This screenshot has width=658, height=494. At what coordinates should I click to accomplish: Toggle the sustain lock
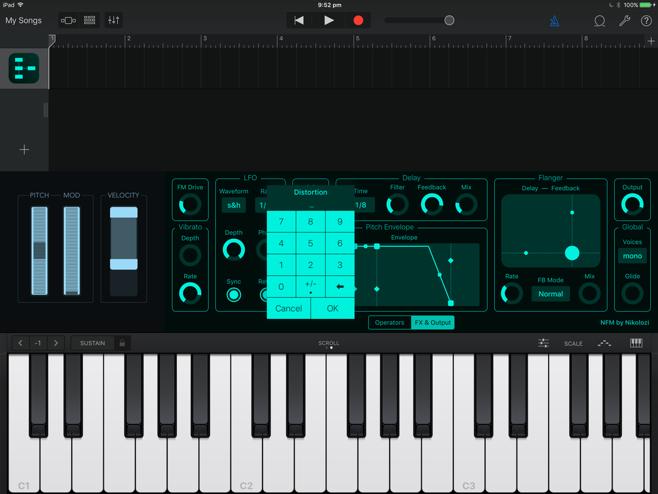(x=122, y=343)
